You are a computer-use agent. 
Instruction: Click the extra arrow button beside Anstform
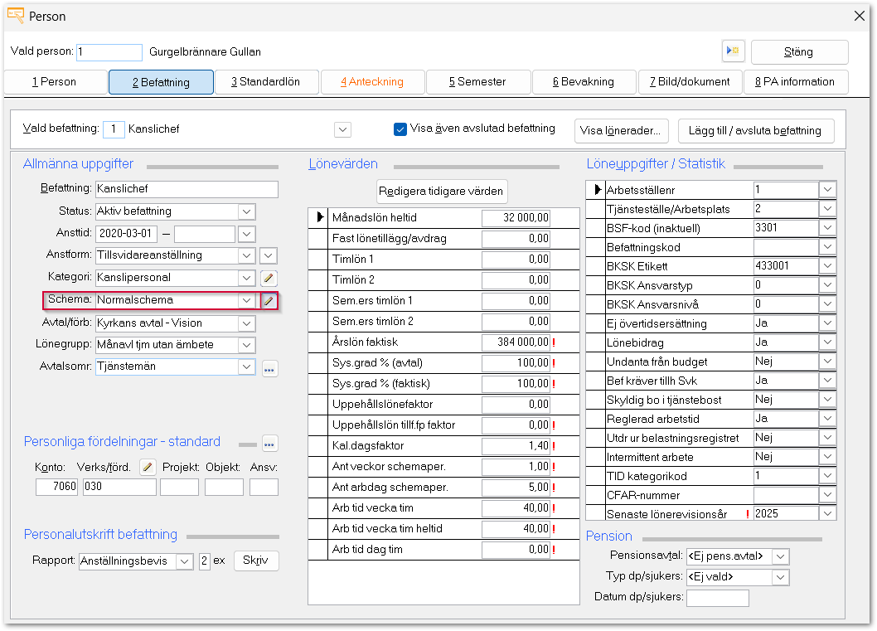[268, 255]
